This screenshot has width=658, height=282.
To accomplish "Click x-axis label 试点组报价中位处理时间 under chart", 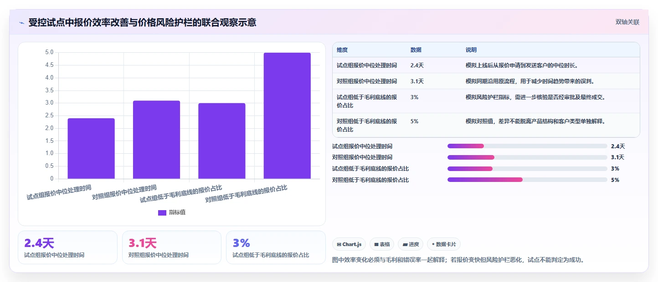I will coord(59,192).
